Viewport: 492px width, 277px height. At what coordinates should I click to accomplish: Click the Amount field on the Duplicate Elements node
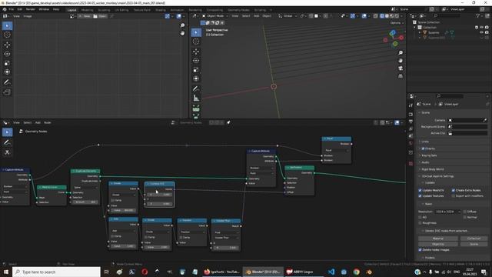point(85,202)
